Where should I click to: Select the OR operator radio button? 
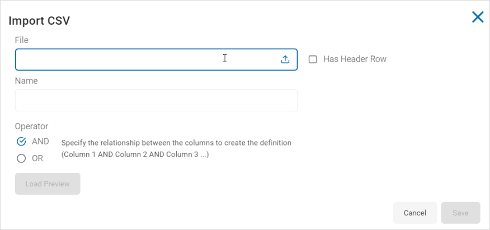click(21, 158)
